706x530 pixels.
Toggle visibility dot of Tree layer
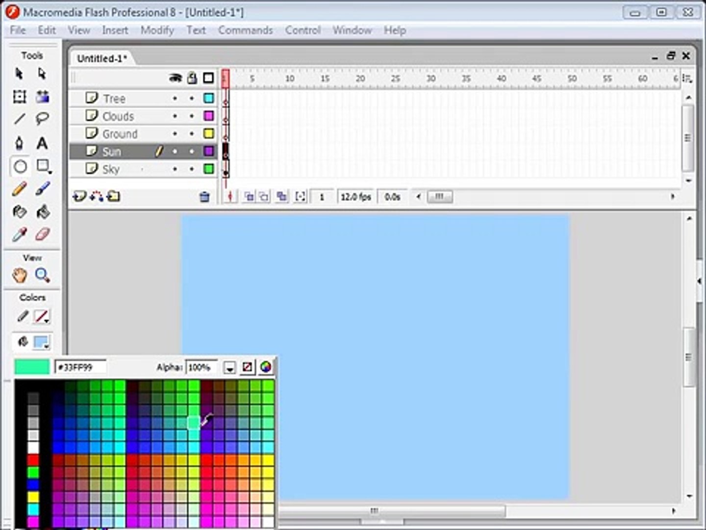pyautogui.click(x=175, y=99)
